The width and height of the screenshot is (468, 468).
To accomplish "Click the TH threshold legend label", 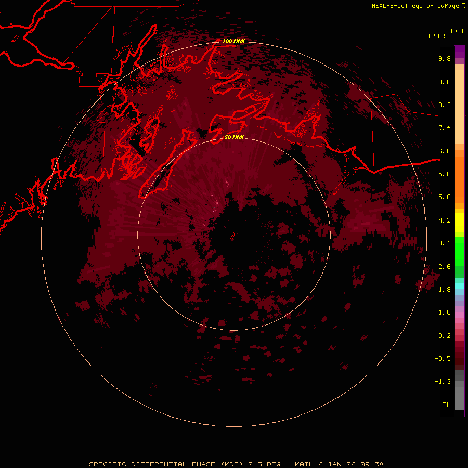I will pos(447,405).
